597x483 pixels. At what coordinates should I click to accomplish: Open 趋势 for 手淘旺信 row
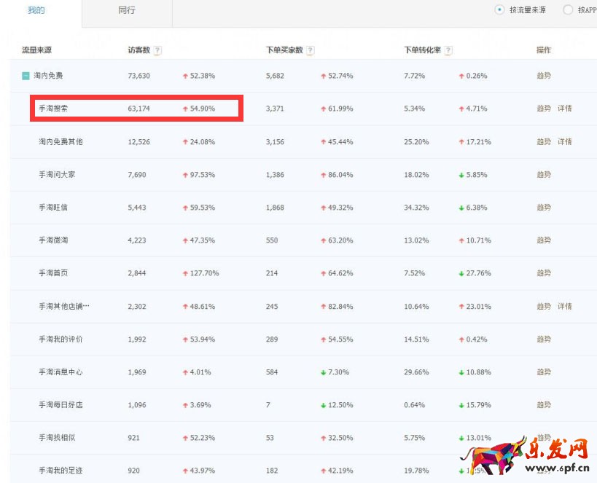[x=544, y=208]
